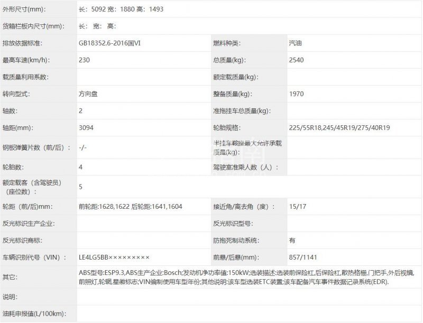Click the 防抱死制动系统 label
423x323 pixels.
235,240
